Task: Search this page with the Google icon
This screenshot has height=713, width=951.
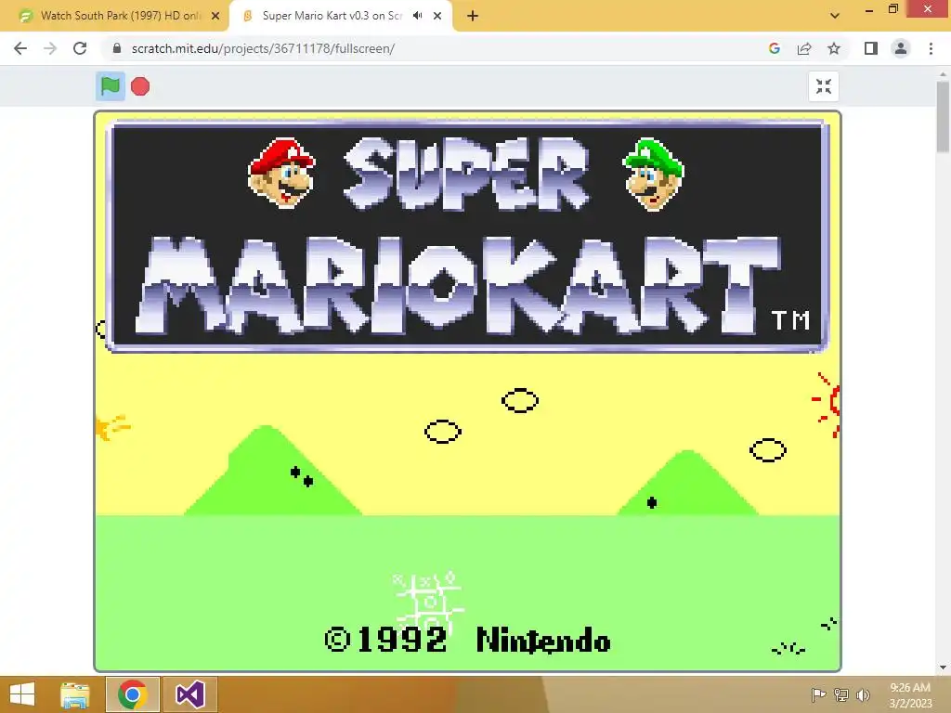Action: pyautogui.click(x=774, y=48)
